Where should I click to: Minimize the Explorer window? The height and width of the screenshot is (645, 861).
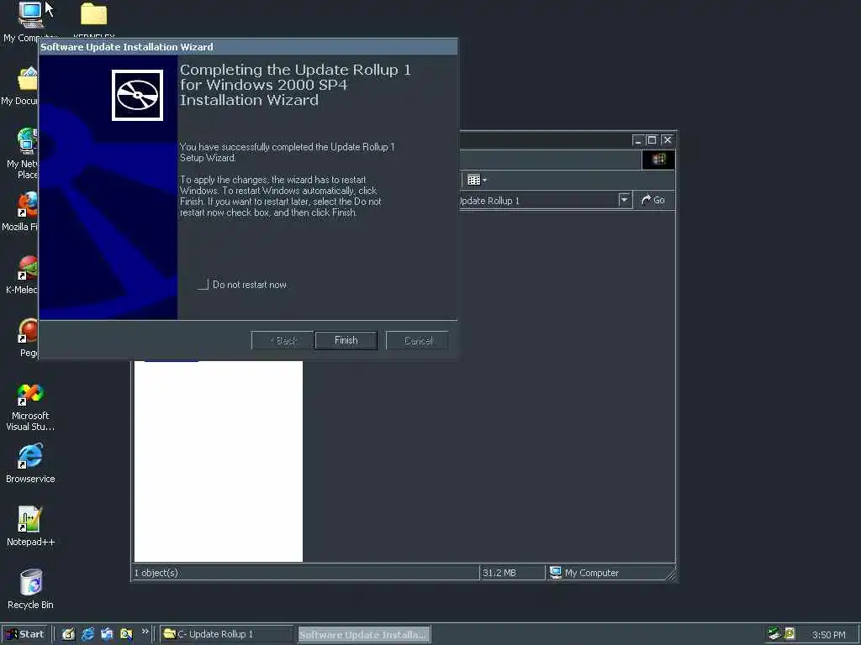637,140
